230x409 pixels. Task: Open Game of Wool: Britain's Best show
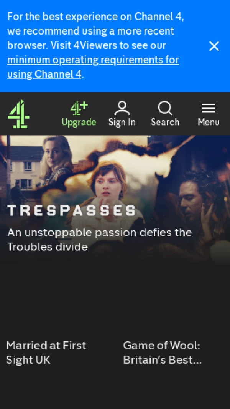pos(162,353)
